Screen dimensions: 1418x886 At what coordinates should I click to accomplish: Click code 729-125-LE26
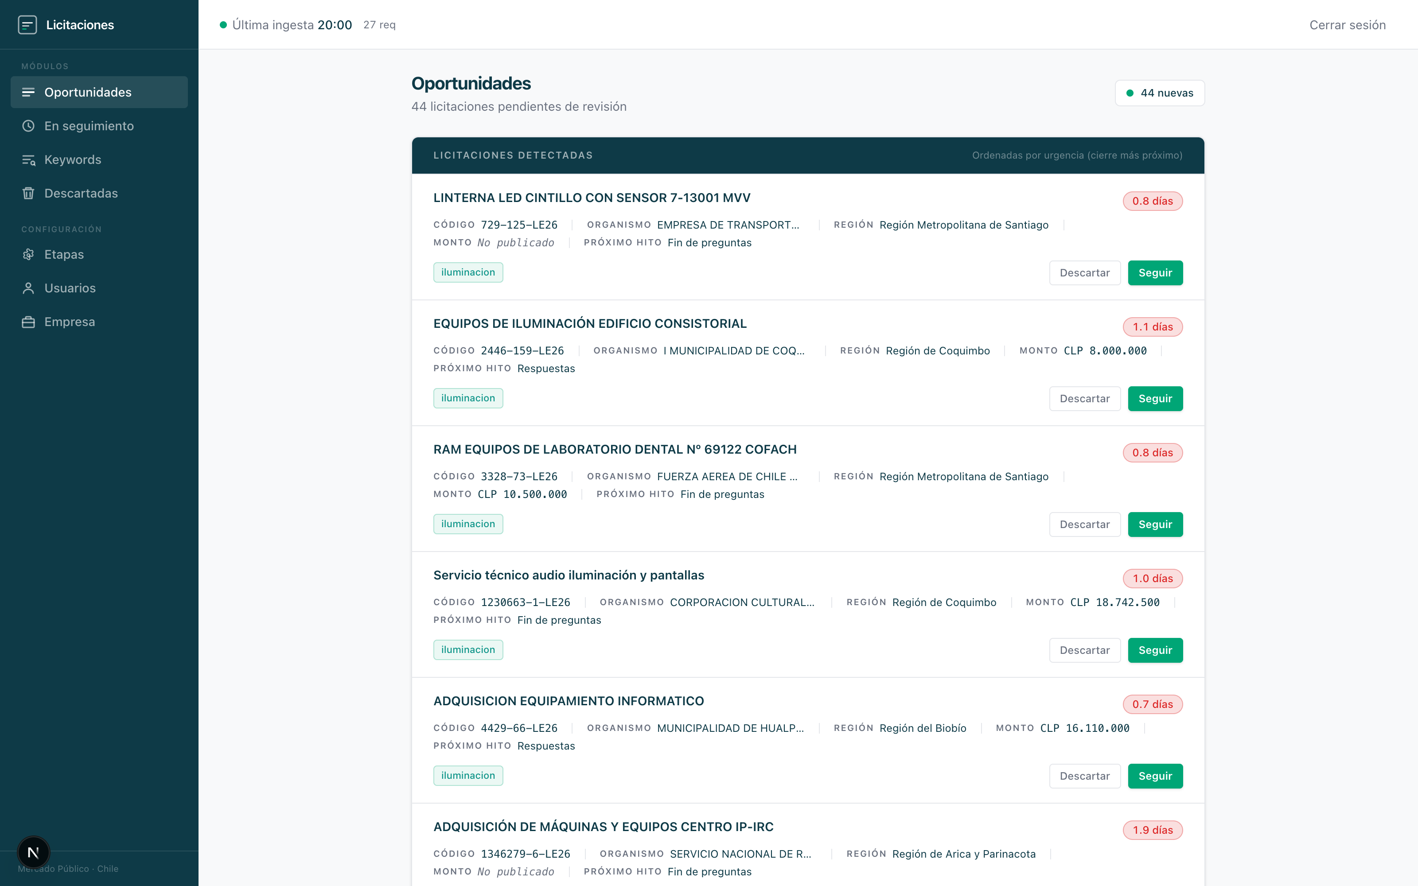518,225
